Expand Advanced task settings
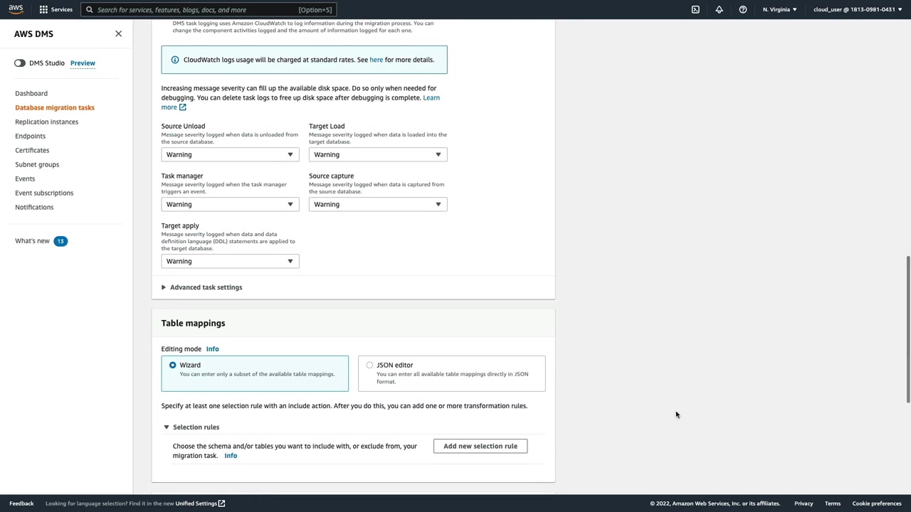Screen dimensions: 911x512 tap(202, 287)
